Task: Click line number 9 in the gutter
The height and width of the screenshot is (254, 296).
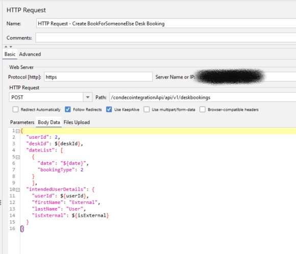Action: tap(14, 183)
